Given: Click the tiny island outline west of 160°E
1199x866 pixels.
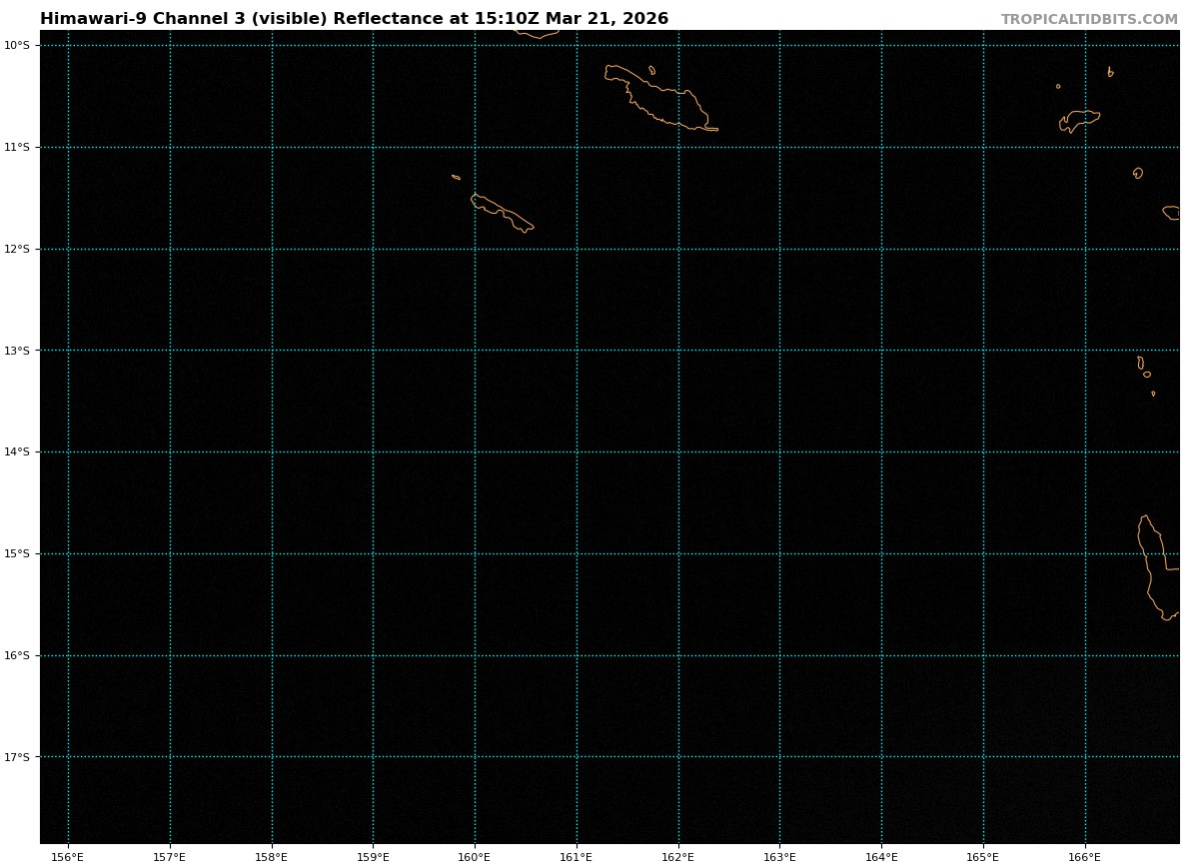Looking at the screenshot, I should tap(456, 177).
